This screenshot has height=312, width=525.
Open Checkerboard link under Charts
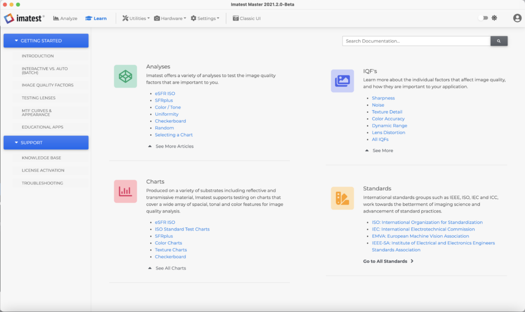click(x=170, y=257)
